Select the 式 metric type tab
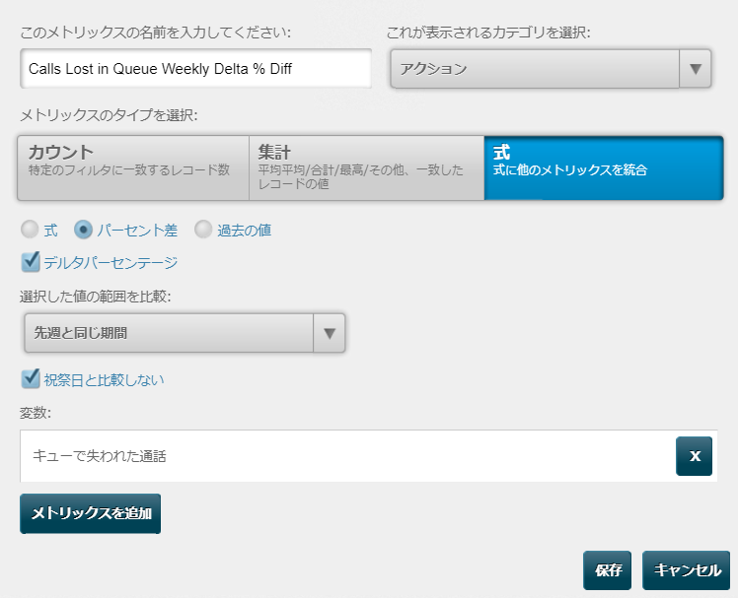 (604, 168)
